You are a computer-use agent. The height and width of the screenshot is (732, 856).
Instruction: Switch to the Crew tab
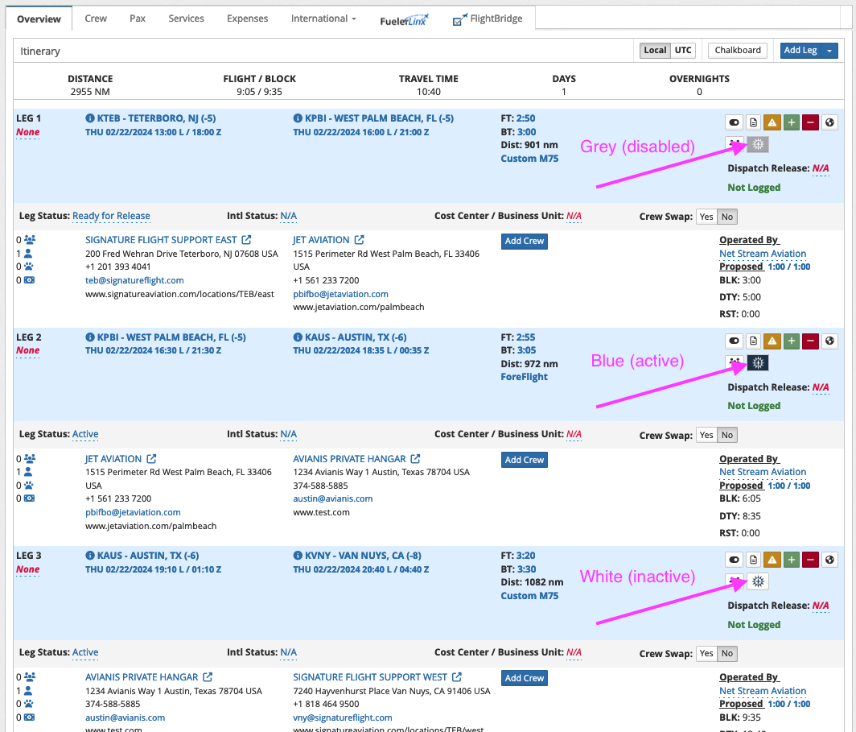(96, 19)
